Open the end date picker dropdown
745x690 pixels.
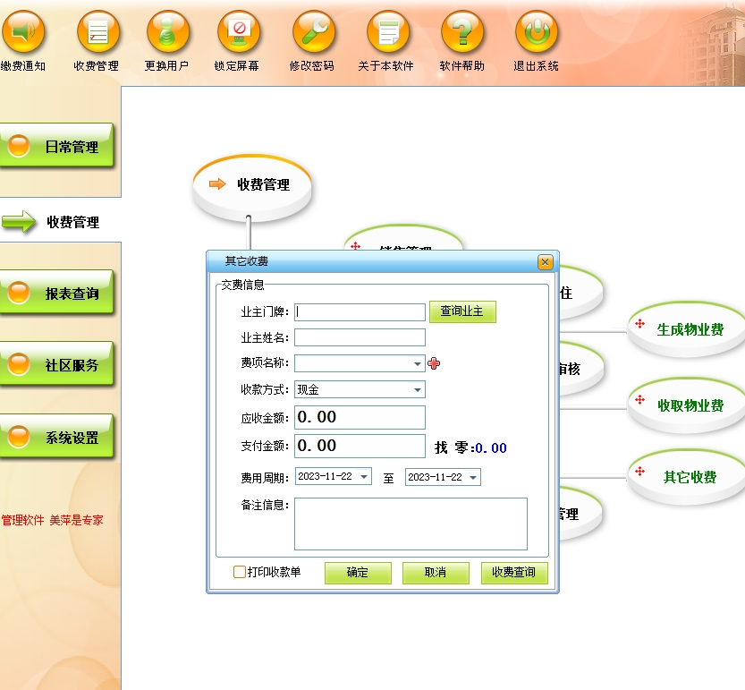(472, 477)
